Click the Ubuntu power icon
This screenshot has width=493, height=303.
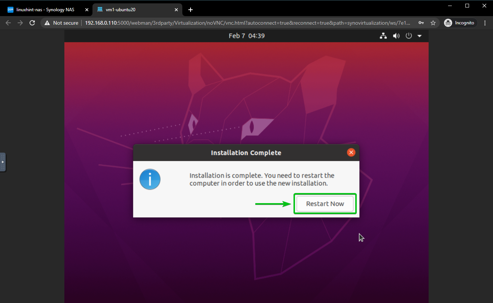(x=409, y=36)
